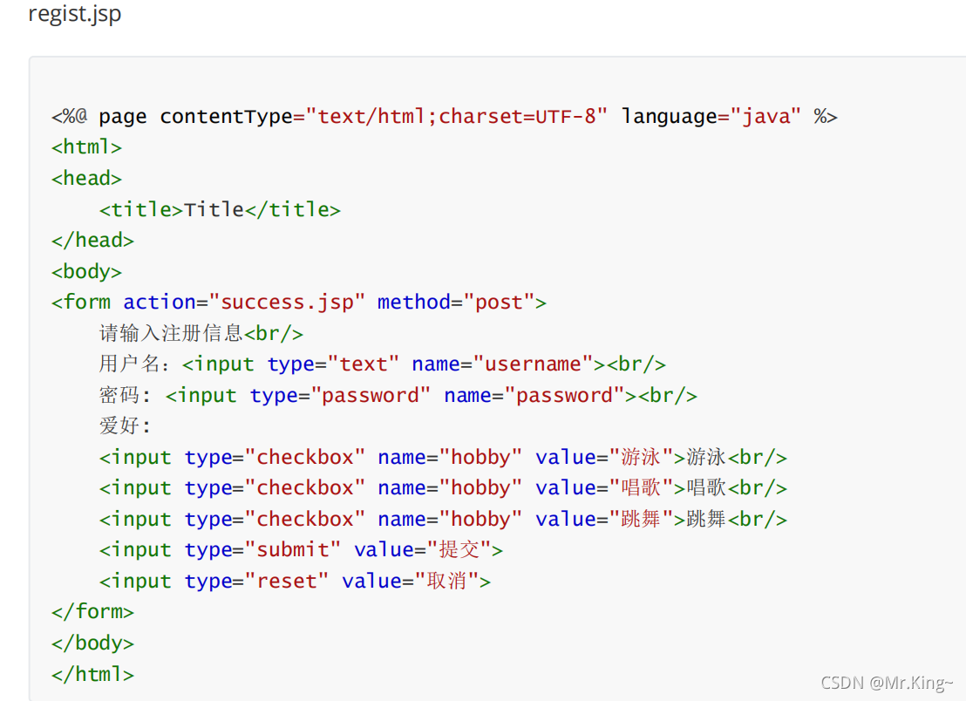Click the checkbox line with value 唱歌
This screenshot has width=966, height=701.
[443, 488]
